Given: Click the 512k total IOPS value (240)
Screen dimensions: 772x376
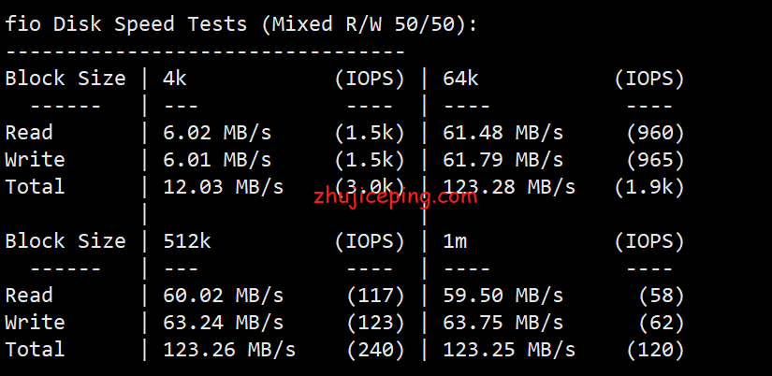Looking at the screenshot, I should point(375,350).
